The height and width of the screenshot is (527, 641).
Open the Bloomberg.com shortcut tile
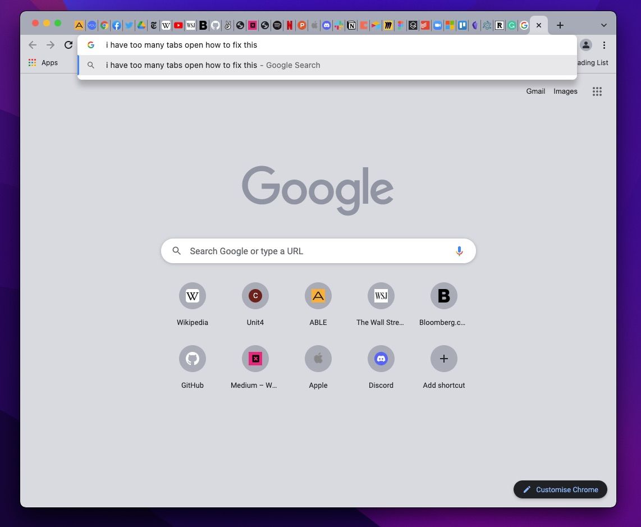point(443,305)
